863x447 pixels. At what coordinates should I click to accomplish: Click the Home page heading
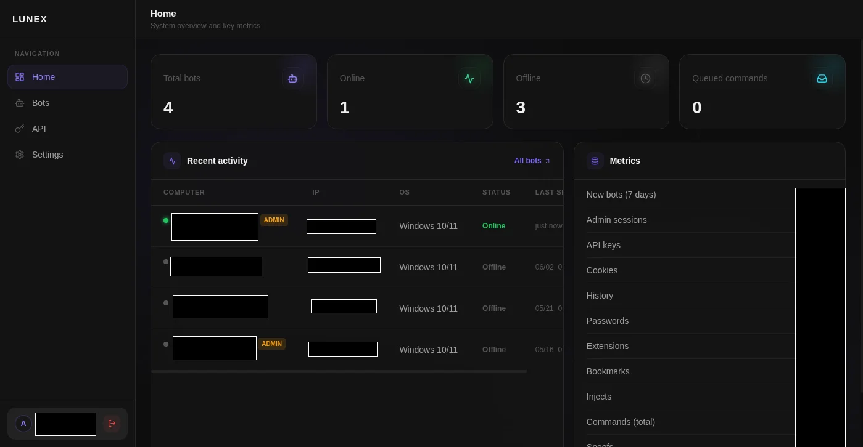[163, 13]
